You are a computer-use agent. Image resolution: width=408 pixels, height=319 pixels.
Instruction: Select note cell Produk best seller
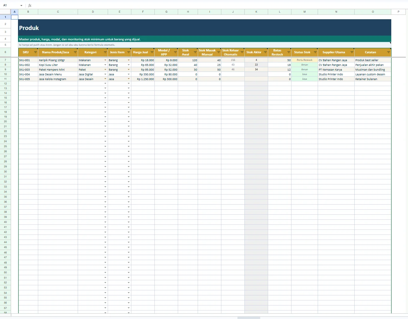pyautogui.click(x=373, y=60)
